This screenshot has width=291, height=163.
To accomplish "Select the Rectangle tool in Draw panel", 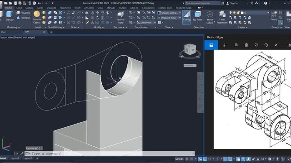I will coord(74,23).
